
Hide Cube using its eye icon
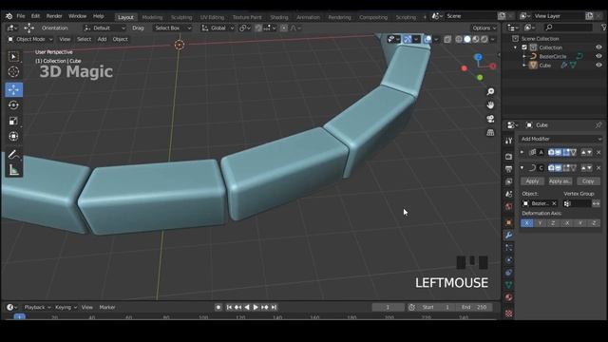[598, 66]
